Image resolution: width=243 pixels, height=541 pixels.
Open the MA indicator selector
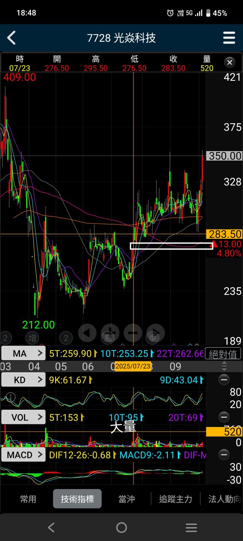pyautogui.click(x=24, y=353)
